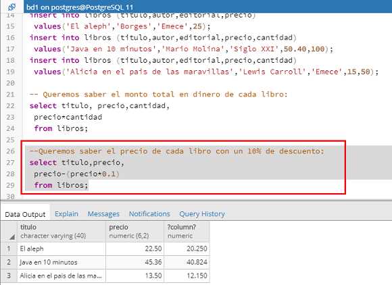Click the values 'Alicia en el pais' line 19

tap(206, 72)
